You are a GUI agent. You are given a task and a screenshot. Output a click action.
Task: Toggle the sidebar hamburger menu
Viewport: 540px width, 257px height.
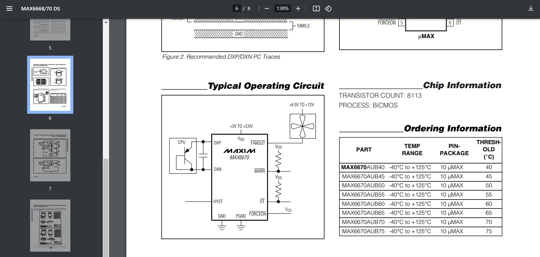pyautogui.click(x=9, y=9)
